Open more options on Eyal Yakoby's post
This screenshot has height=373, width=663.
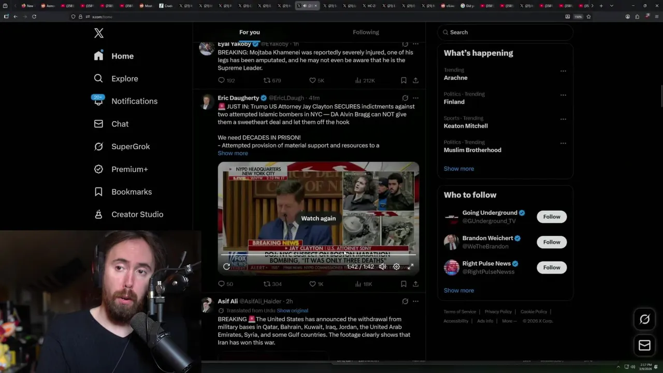coord(415,44)
